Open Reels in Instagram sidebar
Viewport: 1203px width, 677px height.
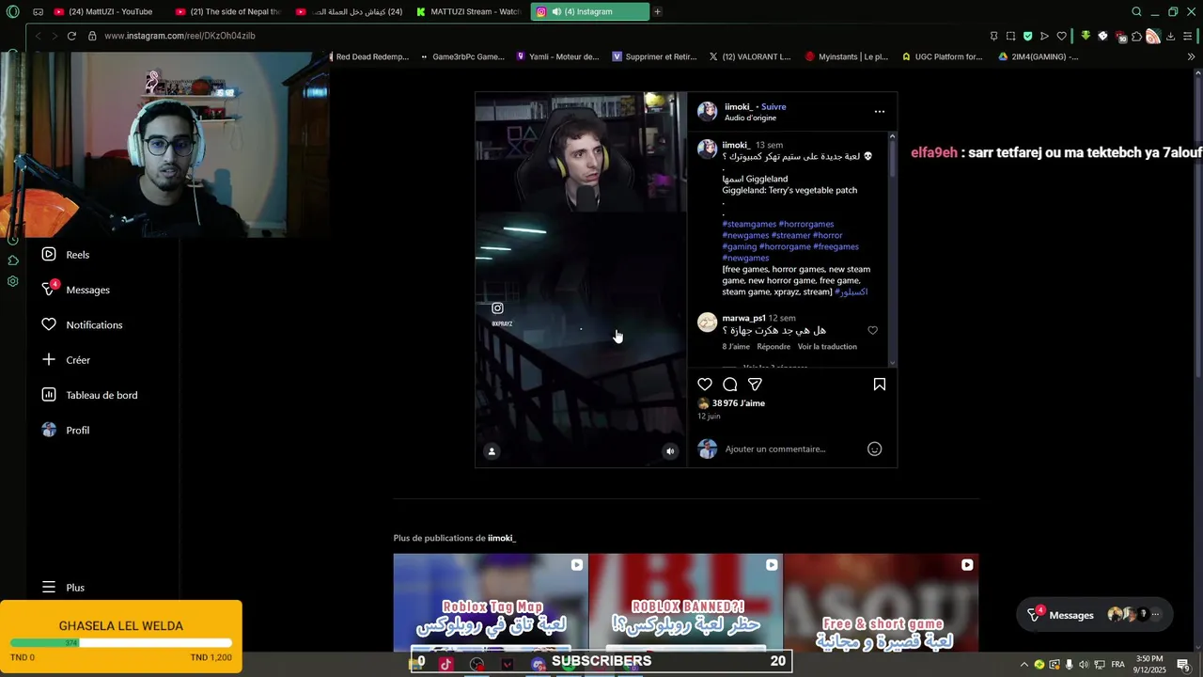click(66, 255)
